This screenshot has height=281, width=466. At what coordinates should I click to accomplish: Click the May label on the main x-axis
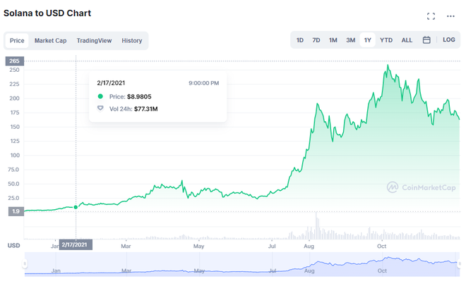pos(199,246)
